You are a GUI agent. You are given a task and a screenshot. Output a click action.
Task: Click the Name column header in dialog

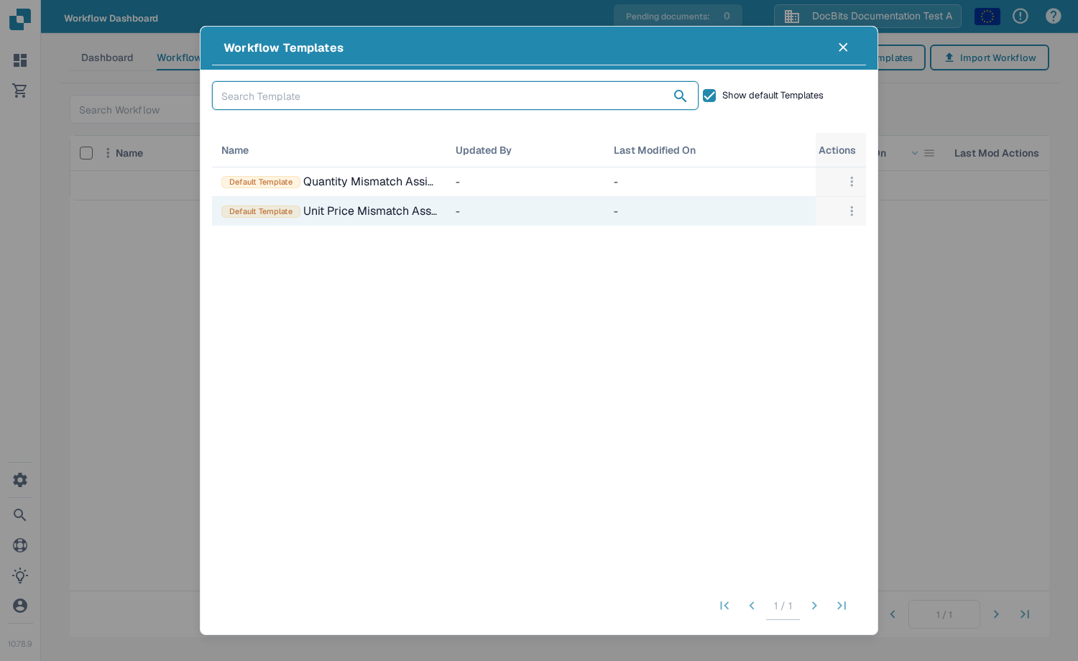pos(235,150)
